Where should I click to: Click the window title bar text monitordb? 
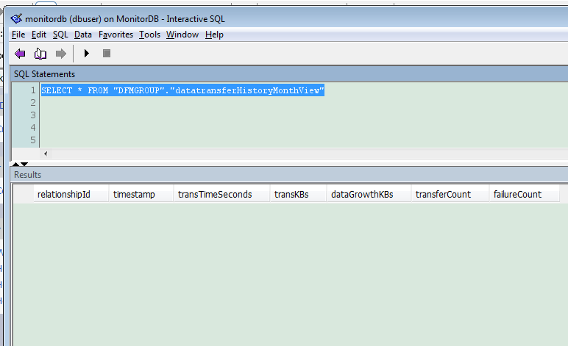tap(46, 19)
